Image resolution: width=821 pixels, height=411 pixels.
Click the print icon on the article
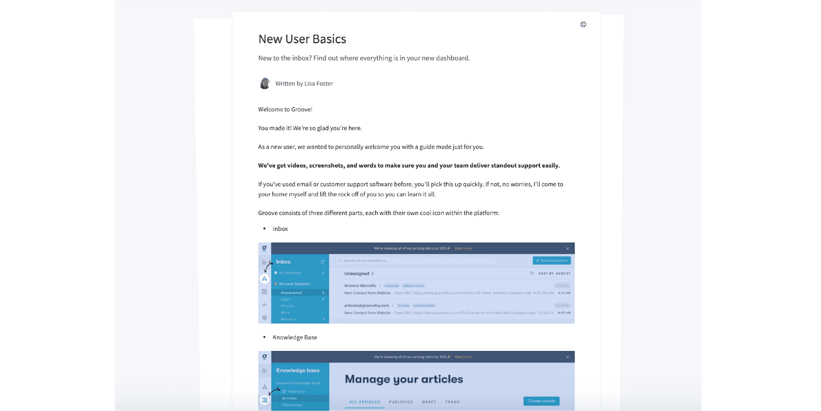[583, 25]
